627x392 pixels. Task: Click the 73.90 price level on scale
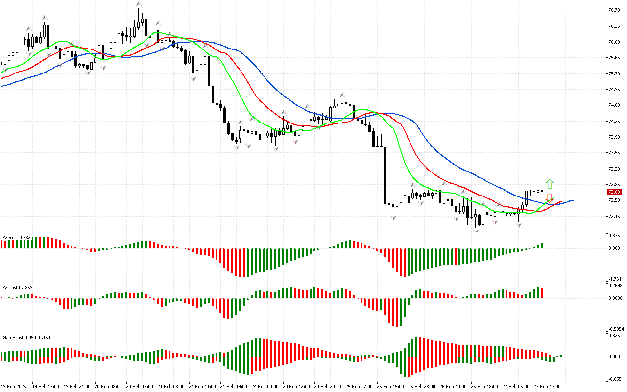click(x=614, y=137)
